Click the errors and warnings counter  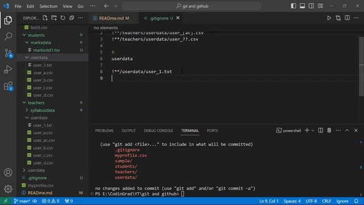51,201
